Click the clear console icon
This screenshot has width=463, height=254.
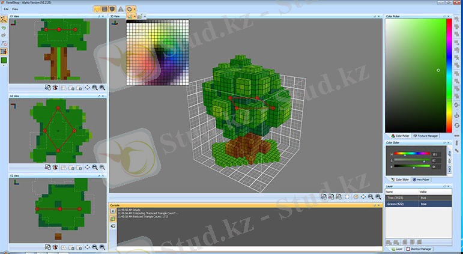[112, 226]
